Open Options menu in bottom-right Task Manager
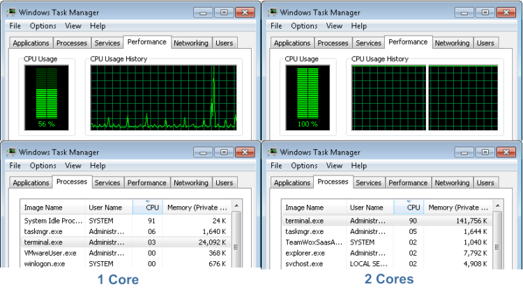The height and width of the screenshot is (289, 523). (x=304, y=166)
